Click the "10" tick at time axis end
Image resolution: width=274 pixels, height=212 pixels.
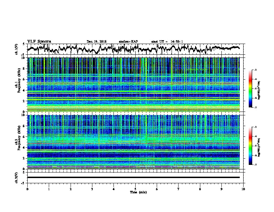tap(243, 189)
